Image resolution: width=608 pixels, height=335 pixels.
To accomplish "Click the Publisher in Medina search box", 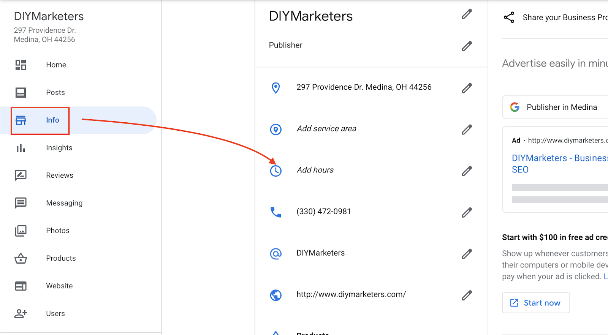I will click(x=555, y=107).
